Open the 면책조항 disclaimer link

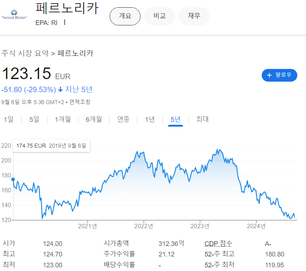coord(80,102)
